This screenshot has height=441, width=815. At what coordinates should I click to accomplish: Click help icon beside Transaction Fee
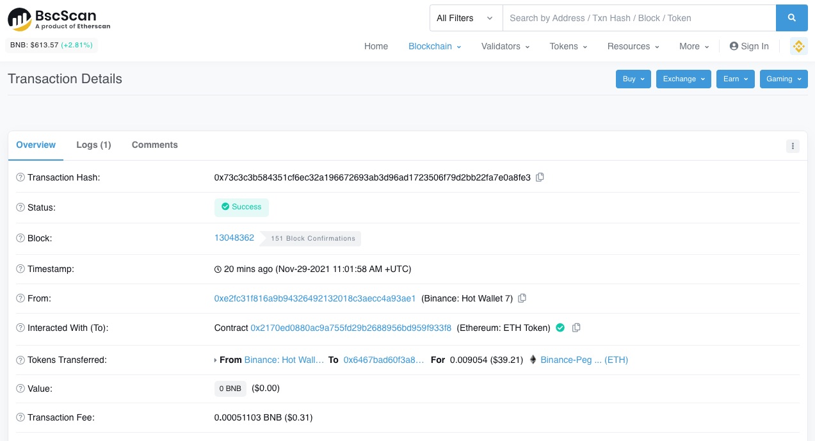click(20, 417)
